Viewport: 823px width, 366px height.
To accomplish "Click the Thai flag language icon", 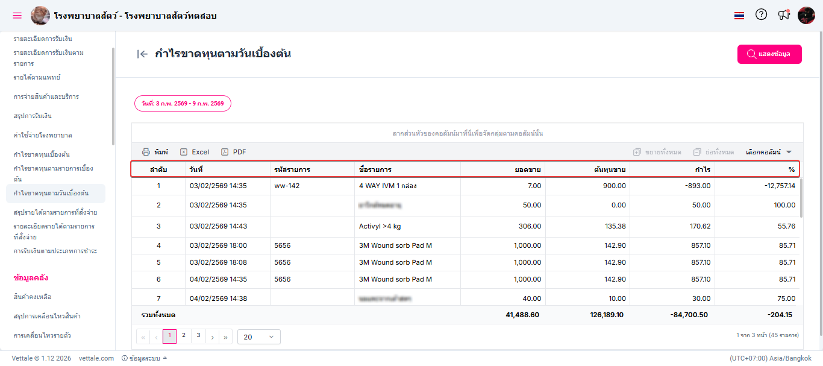I will (739, 16).
